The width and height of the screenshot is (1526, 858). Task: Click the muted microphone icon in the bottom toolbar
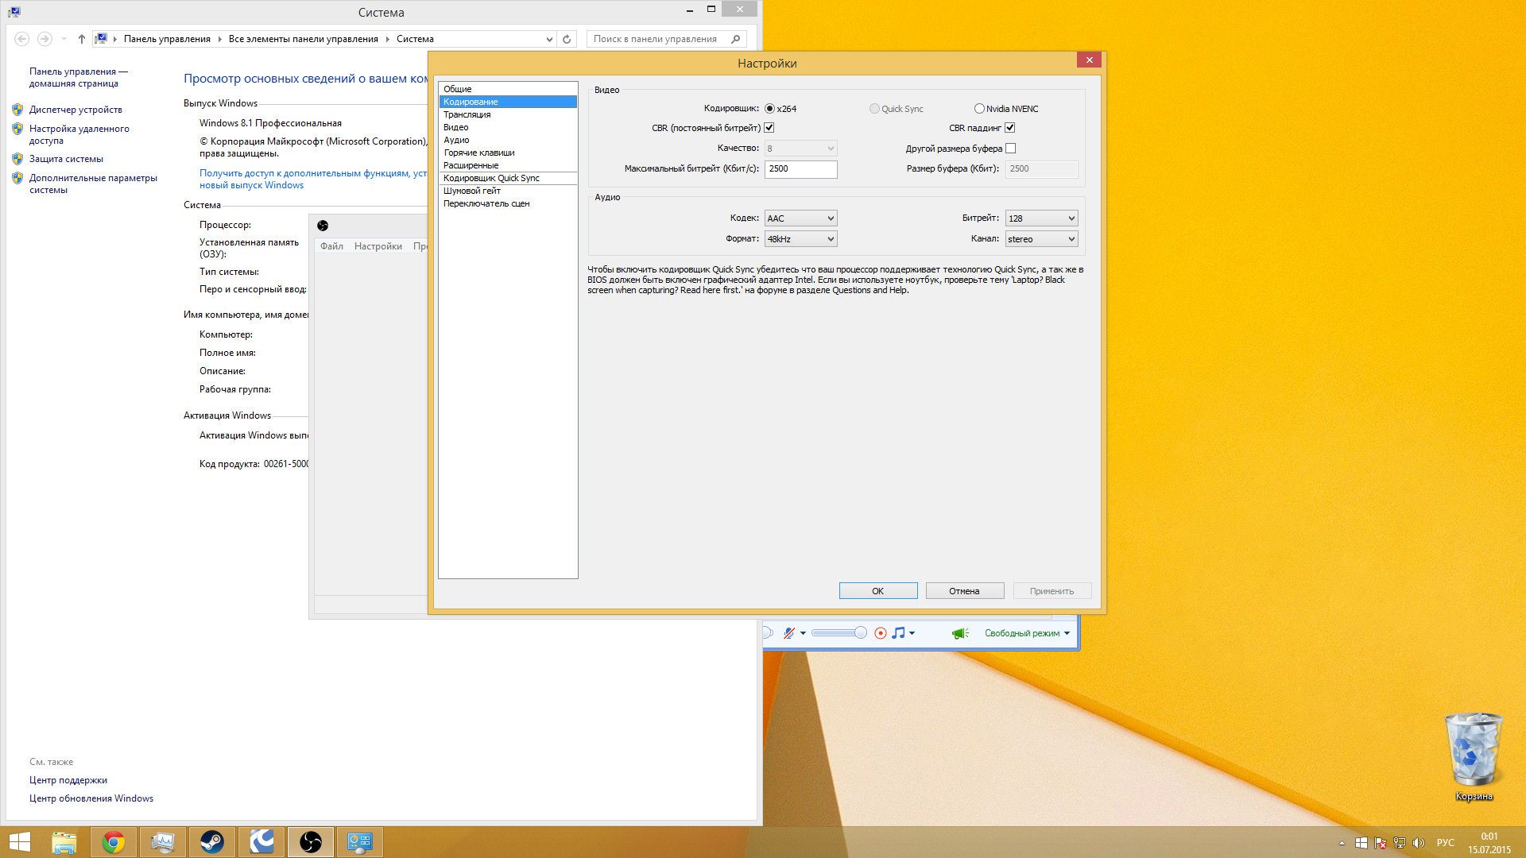coord(788,633)
